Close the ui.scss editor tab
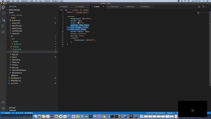Image resolution: width=211 pixels, height=119 pixels. 103,7
